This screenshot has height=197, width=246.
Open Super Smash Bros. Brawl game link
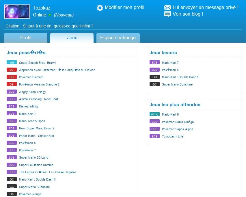pyautogui.click(x=37, y=63)
